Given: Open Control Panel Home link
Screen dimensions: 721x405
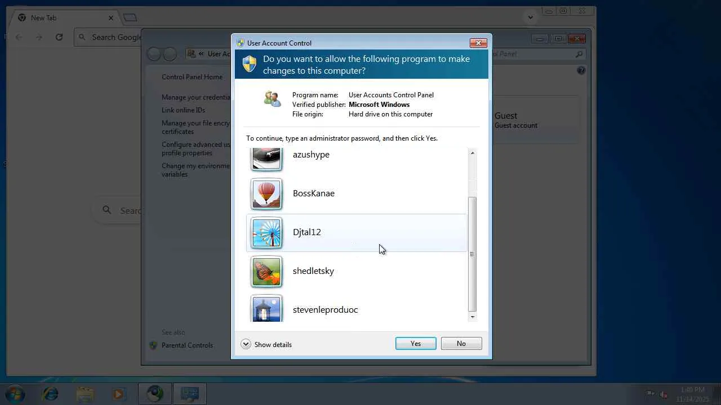Looking at the screenshot, I should (x=192, y=77).
